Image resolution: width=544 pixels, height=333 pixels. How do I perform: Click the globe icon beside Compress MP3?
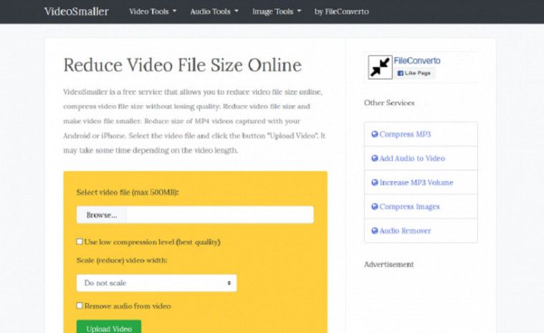(374, 134)
